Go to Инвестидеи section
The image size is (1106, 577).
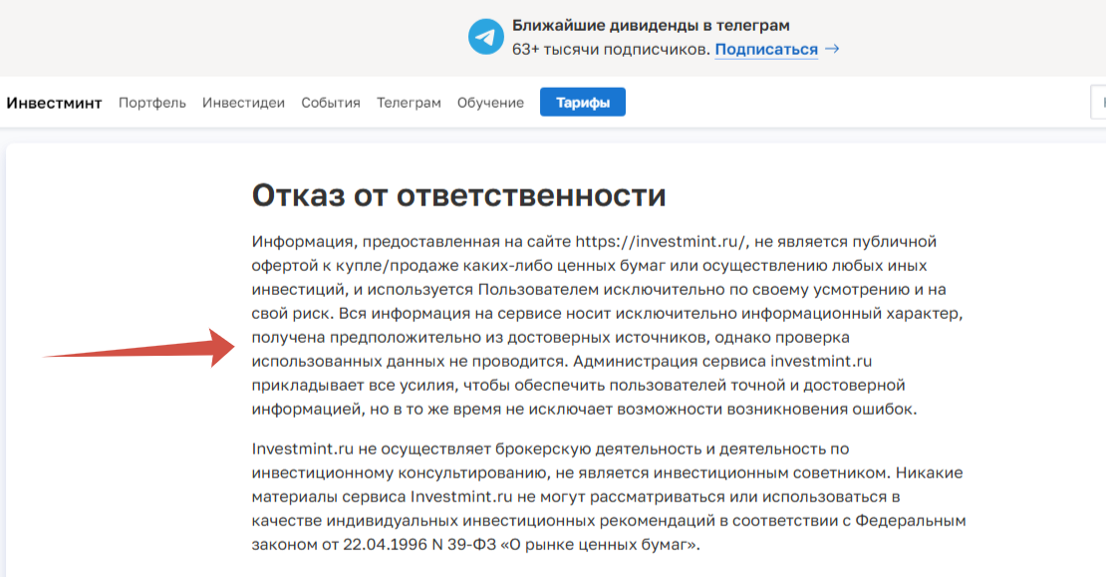[243, 103]
